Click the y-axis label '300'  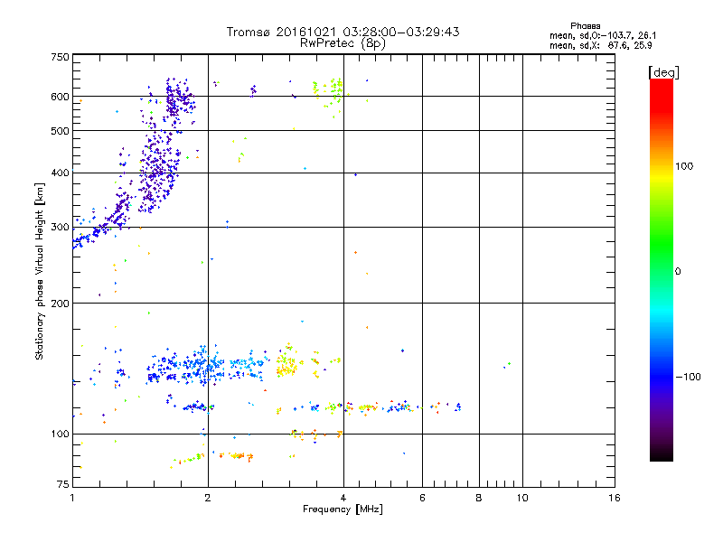(x=60, y=228)
